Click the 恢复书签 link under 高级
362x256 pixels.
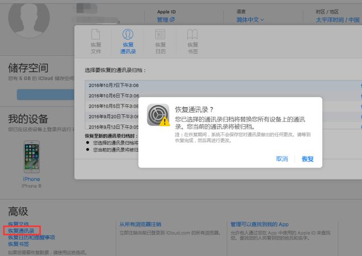[x=19, y=244]
